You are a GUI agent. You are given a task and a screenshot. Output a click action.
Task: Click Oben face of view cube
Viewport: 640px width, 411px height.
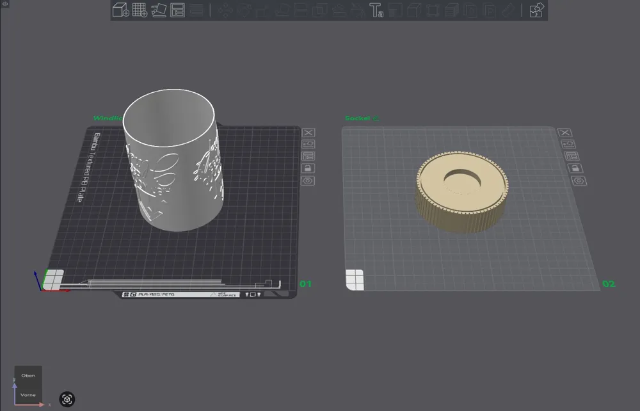pos(28,376)
